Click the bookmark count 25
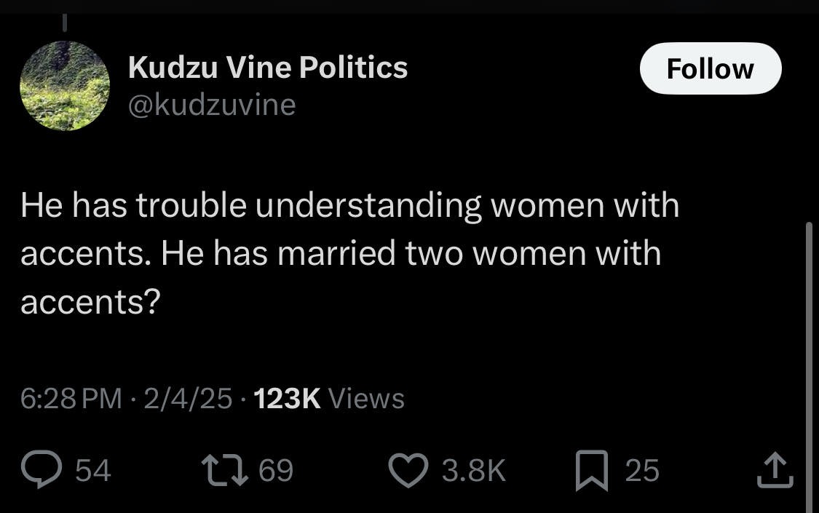The image size is (819, 513). 644,472
